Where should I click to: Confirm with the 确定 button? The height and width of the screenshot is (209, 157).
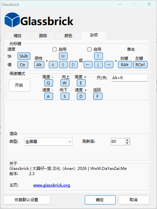coord(100,200)
